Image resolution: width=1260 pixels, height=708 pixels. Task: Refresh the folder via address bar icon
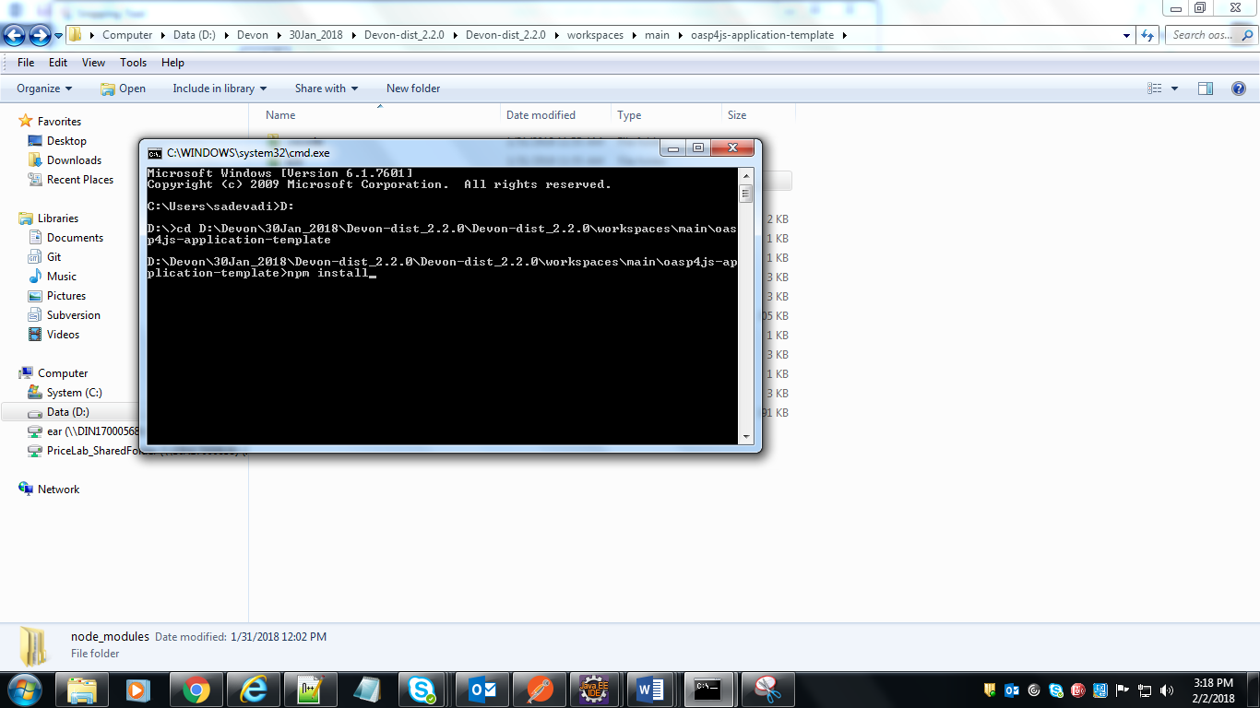click(x=1147, y=35)
